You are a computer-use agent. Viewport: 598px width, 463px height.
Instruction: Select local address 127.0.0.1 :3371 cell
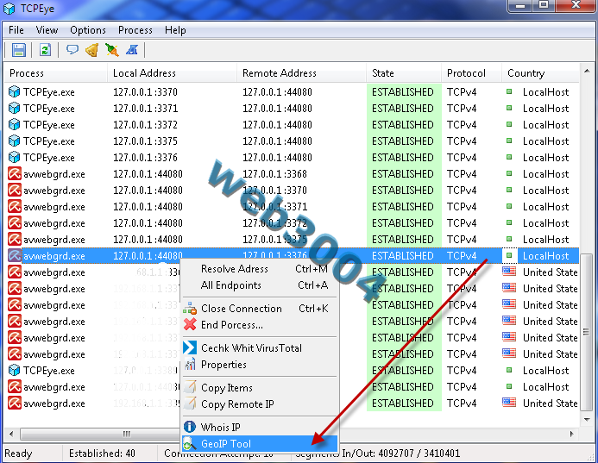145,109
